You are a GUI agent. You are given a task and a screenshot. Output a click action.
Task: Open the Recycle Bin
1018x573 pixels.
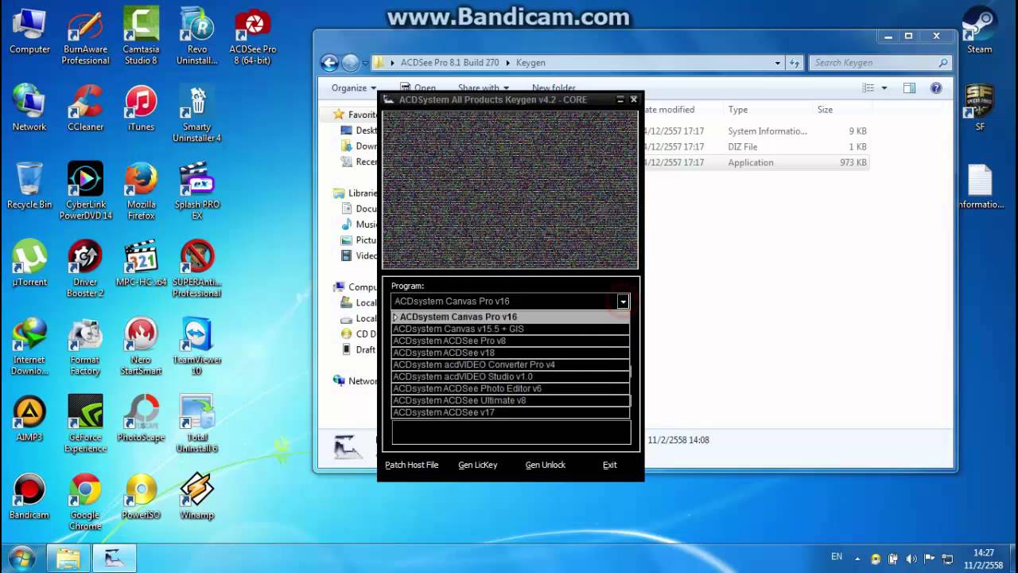(x=29, y=186)
